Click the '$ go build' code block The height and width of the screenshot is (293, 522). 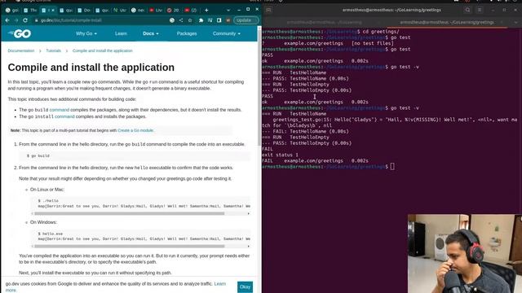(135, 155)
